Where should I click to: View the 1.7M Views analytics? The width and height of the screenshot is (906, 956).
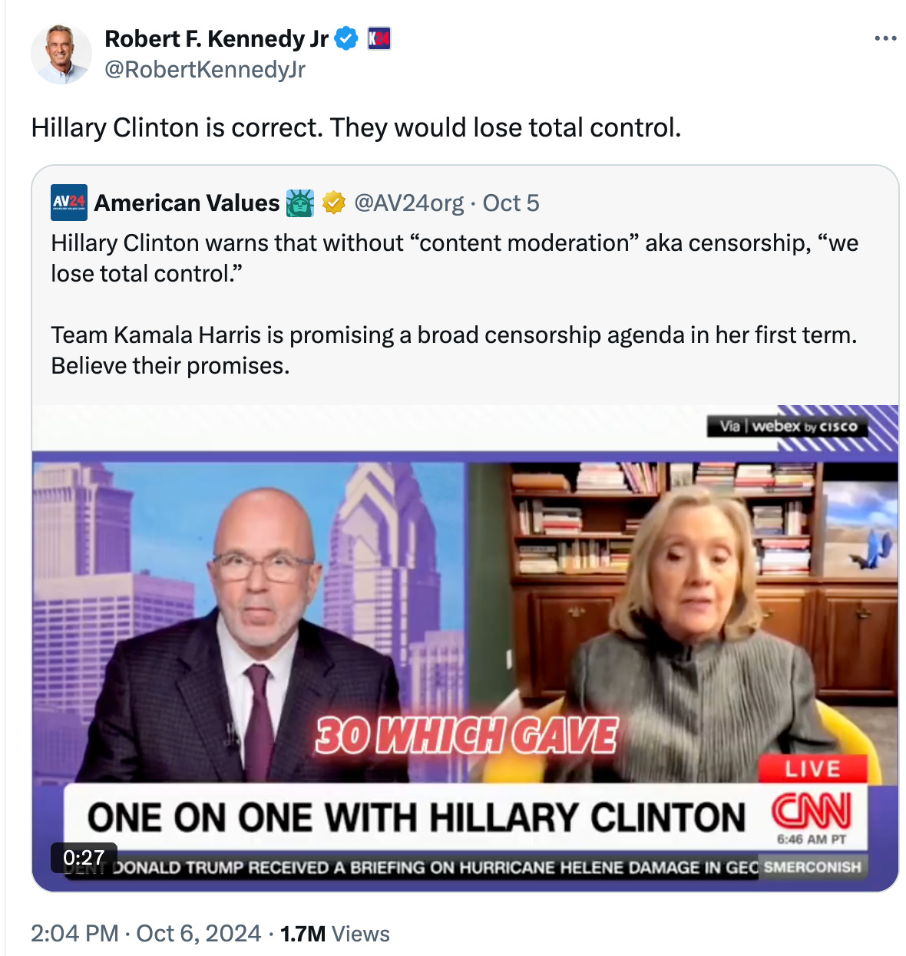335,934
